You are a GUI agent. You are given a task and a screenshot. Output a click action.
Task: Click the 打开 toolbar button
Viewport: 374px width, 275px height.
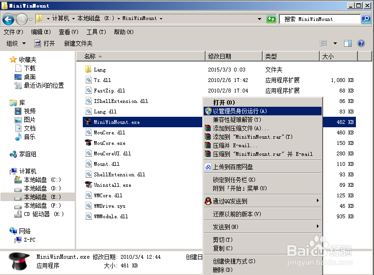(x=45, y=43)
